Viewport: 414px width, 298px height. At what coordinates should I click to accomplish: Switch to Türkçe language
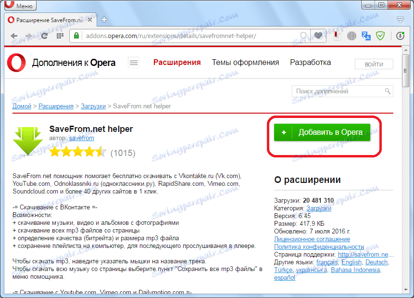coord(283,270)
